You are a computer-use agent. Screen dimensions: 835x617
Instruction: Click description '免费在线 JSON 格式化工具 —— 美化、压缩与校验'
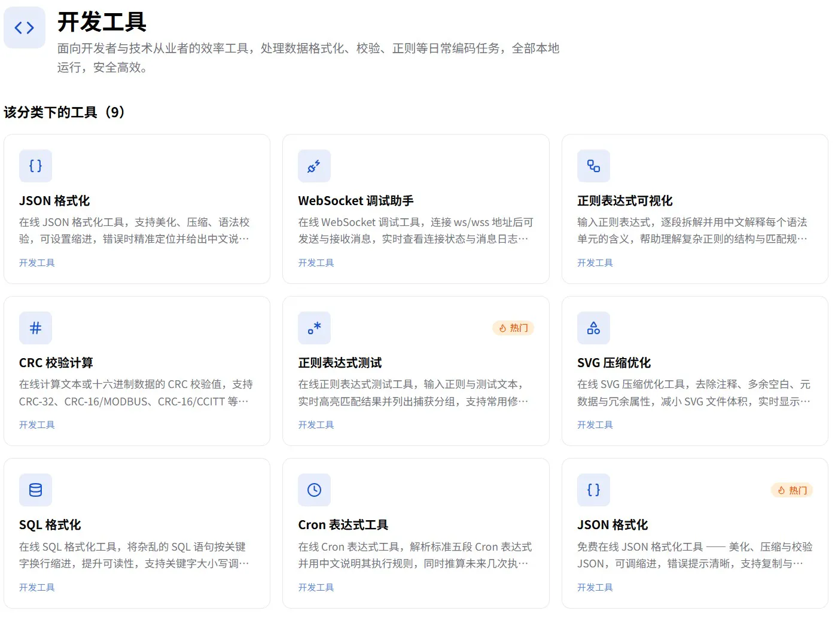pos(695,555)
